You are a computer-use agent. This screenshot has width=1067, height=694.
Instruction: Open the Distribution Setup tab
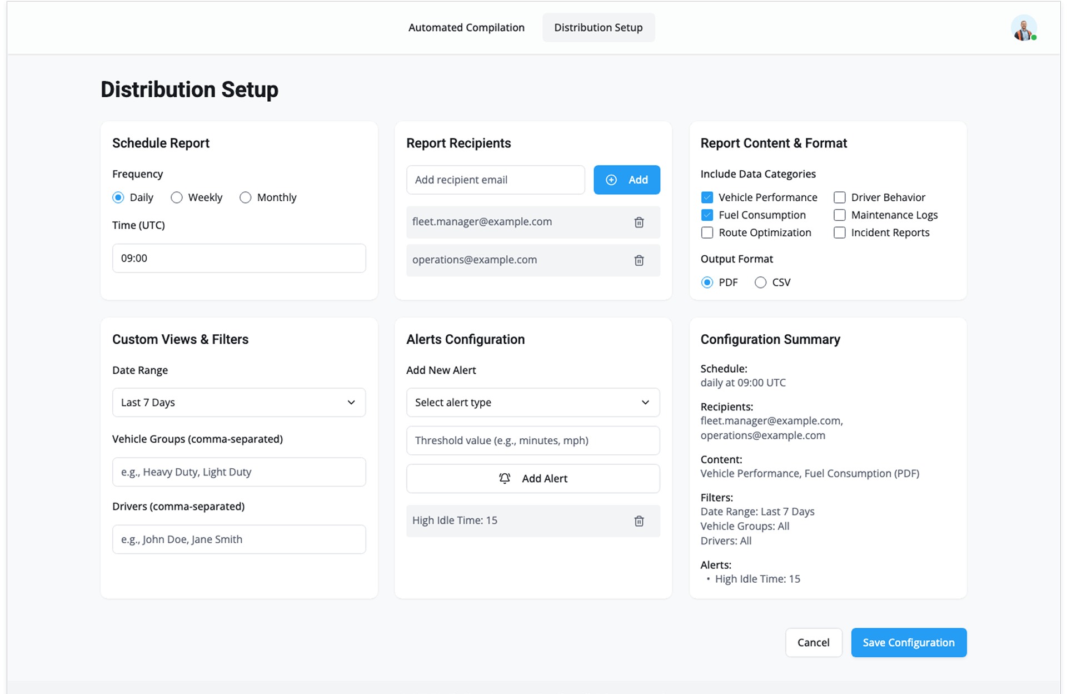pyautogui.click(x=598, y=28)
